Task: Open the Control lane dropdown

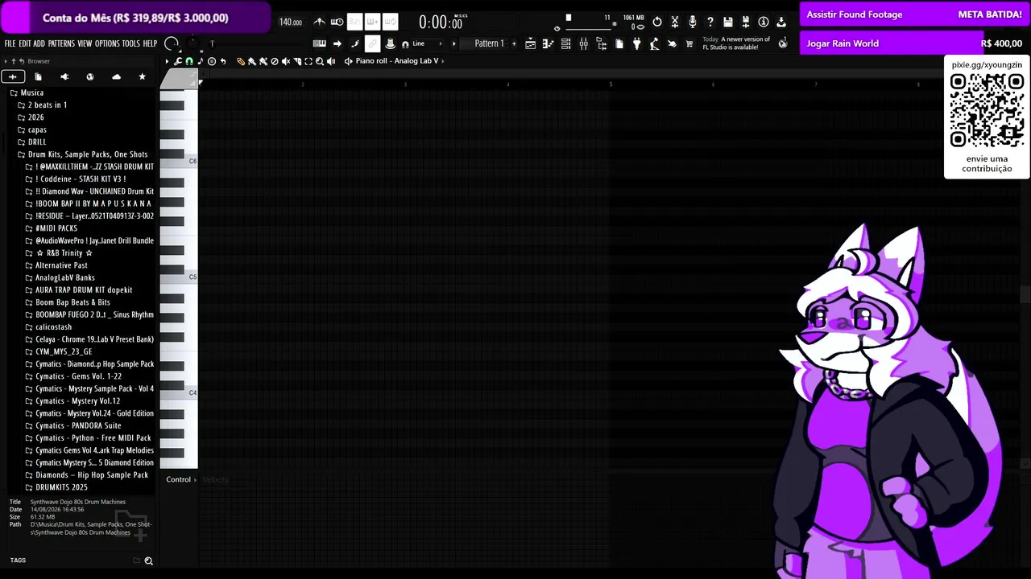Action: click(x=182, y=479)
